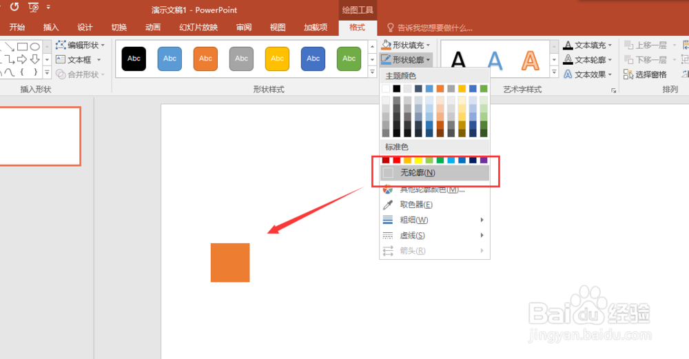Expand the shape styles gallery
This screenshot has width=689, height=359.
click(x=372, y=72)
